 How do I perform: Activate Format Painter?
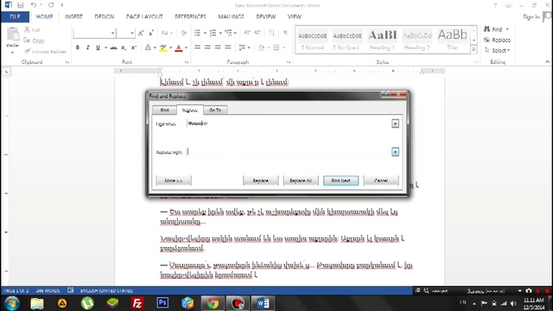click(45, 52)
